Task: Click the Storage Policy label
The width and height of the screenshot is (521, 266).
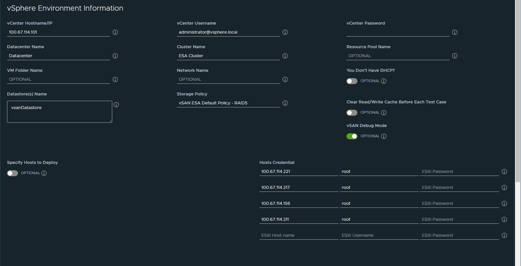Action: tap(192, 94)
